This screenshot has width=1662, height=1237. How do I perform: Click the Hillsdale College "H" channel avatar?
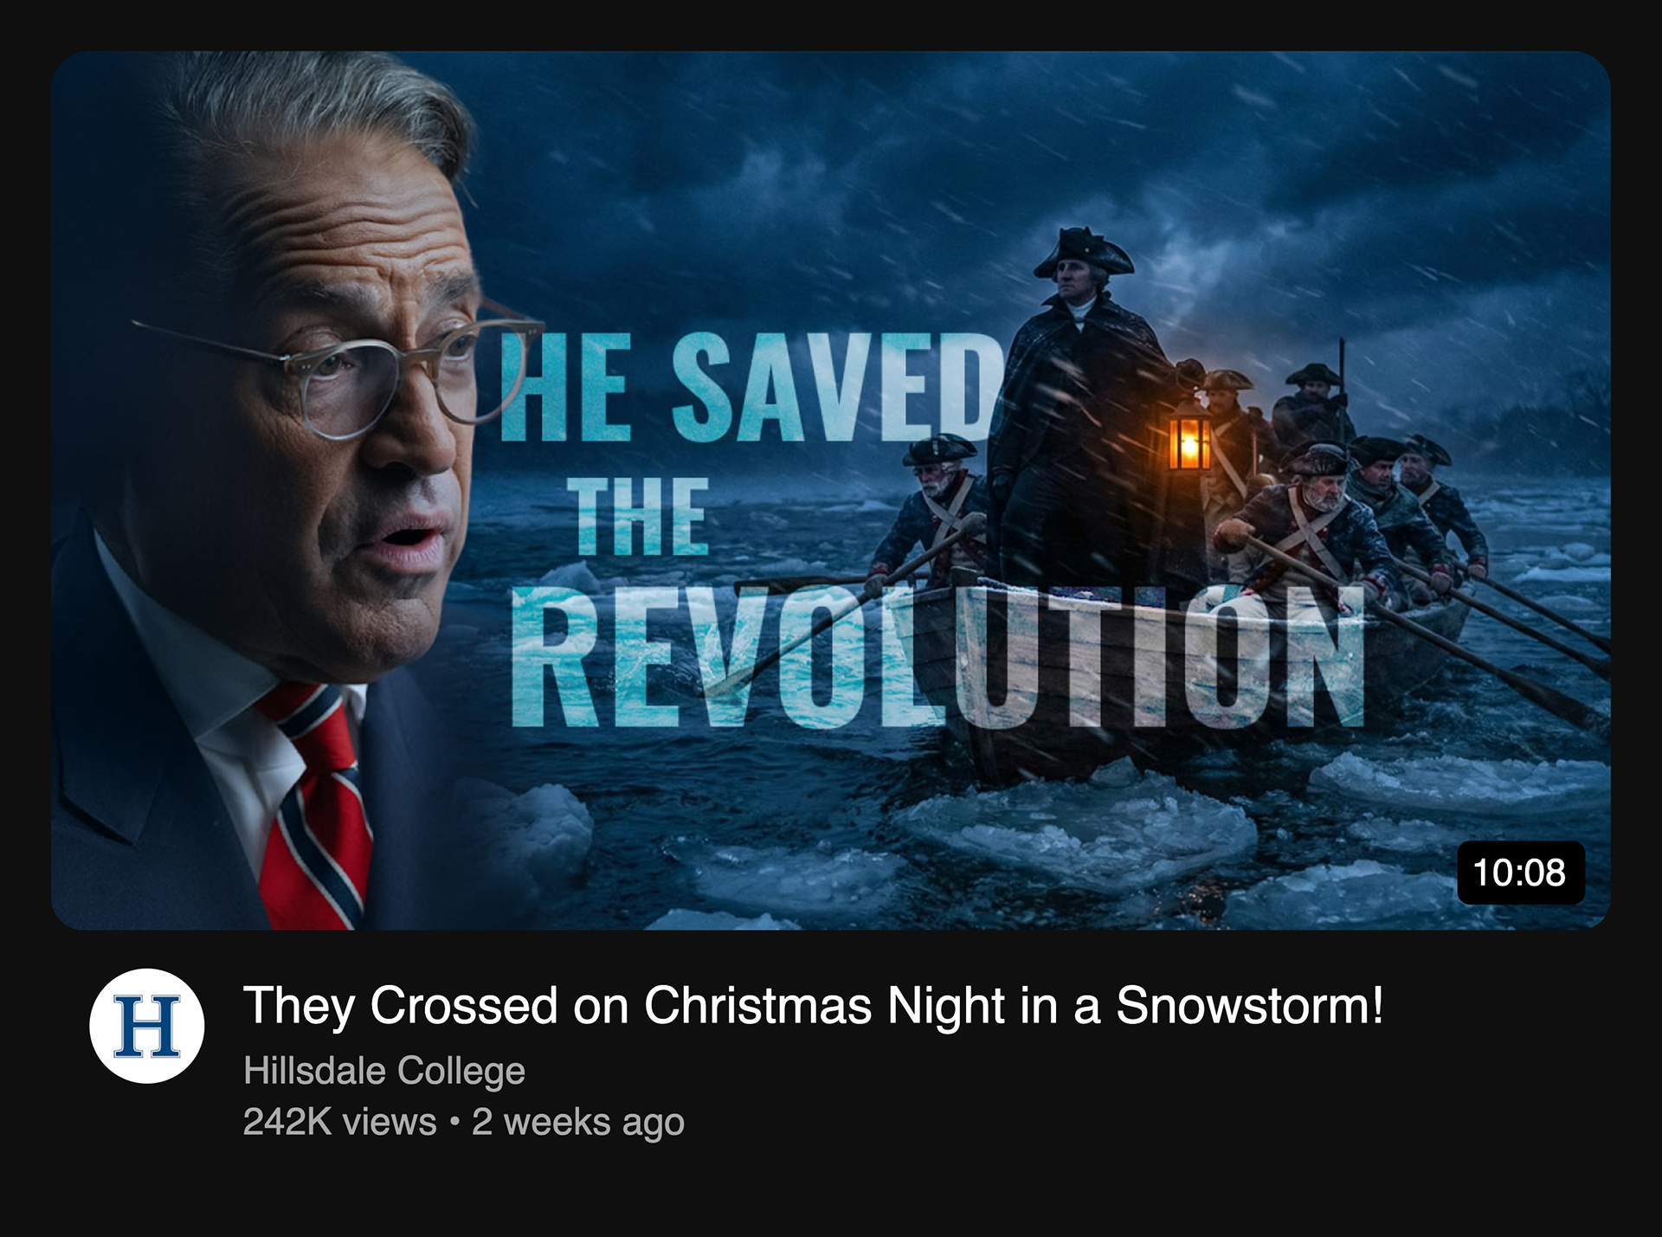[x=146, y=1026]
